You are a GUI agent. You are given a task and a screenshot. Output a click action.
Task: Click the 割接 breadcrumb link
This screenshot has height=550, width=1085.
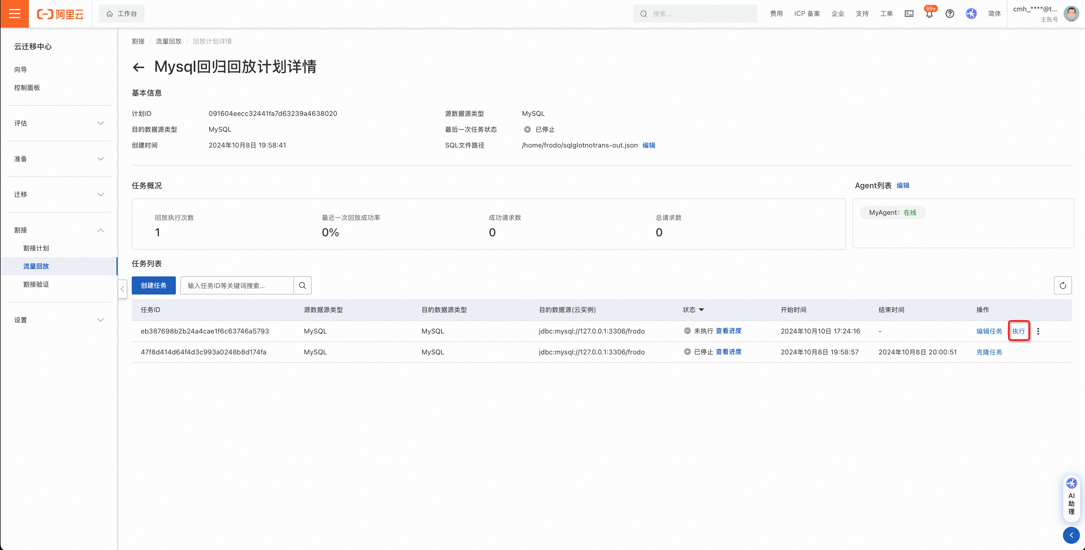(138, 41)
